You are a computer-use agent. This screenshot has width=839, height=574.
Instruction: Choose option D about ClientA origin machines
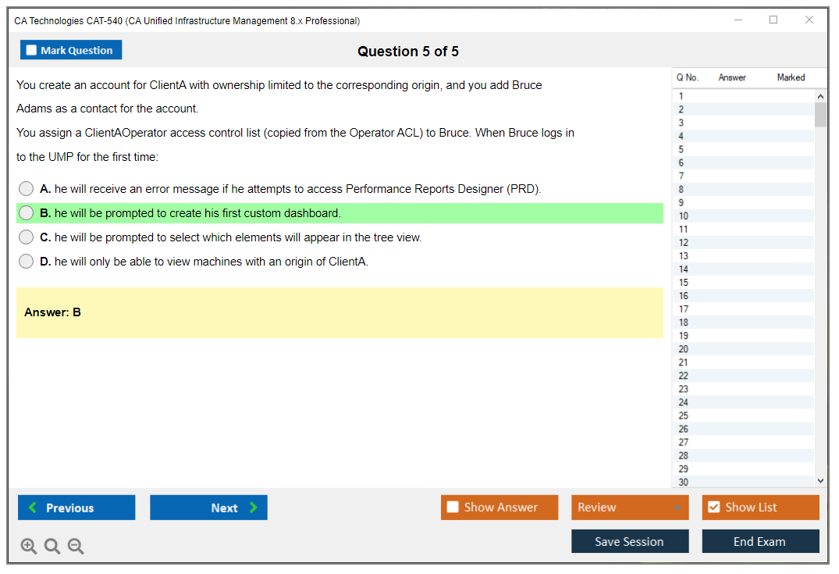(27, 262)
